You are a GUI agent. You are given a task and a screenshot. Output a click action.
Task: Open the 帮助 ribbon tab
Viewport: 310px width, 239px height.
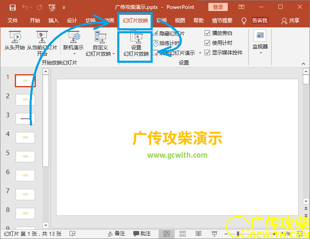[199, 20]
